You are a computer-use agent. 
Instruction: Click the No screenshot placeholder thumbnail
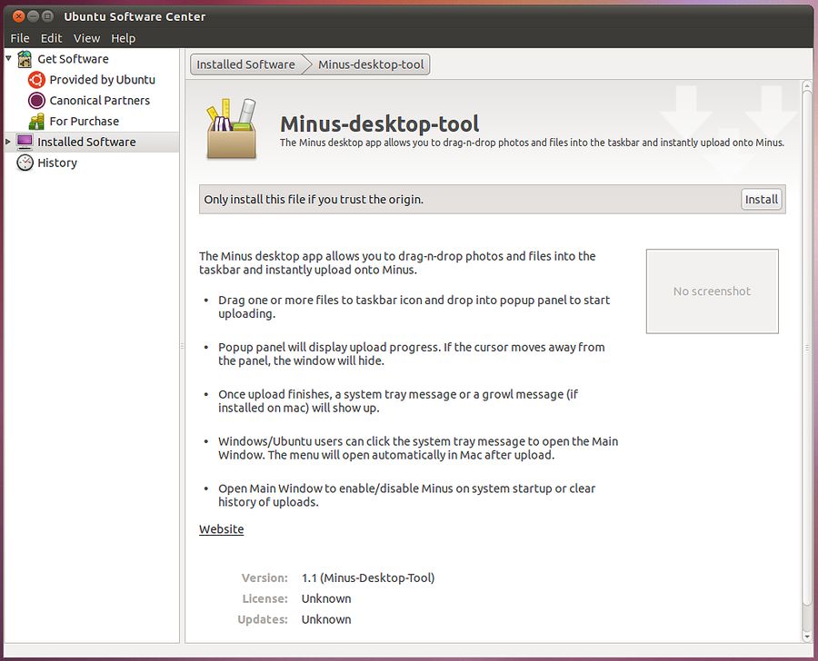pos(712,291)
